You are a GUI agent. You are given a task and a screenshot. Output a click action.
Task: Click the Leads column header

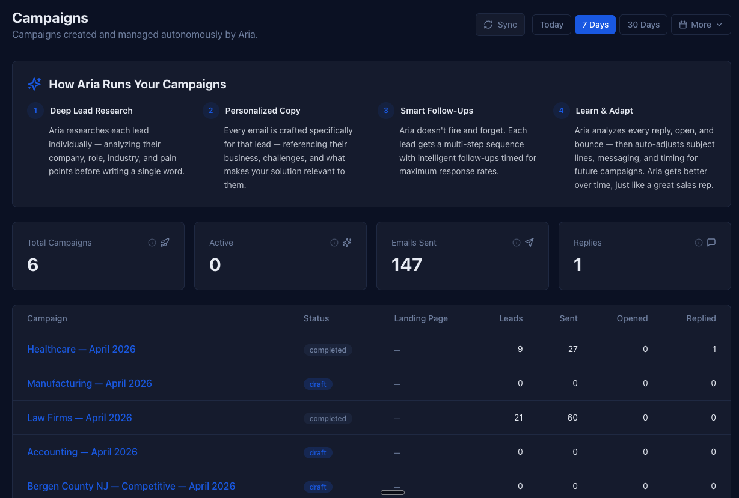point(511,318)
